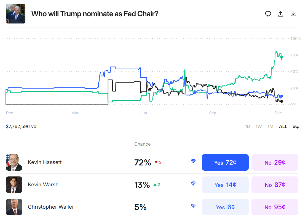The width and height of the screenshot is (308, 218).
Task: Click the rewards diamond beside Kevin Hassett
Action: point(194,161)
